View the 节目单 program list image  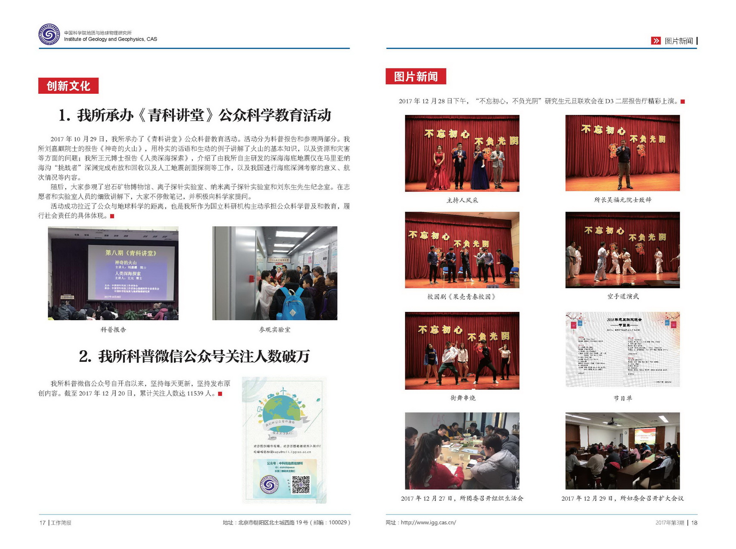tap(622, 349)
